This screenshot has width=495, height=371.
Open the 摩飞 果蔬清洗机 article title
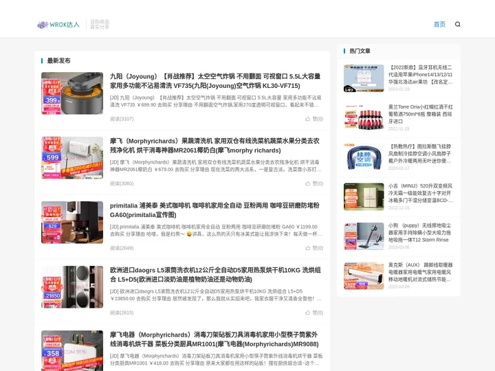214,146
